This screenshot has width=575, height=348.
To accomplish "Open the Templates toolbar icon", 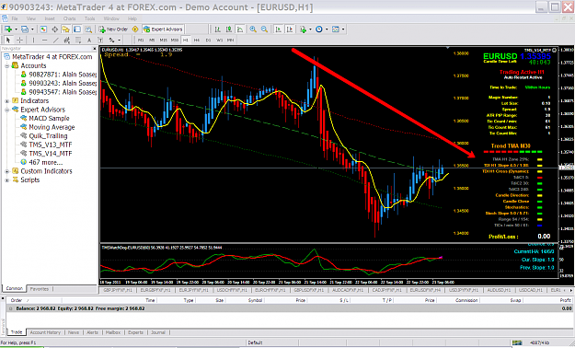I will point(336,29).
